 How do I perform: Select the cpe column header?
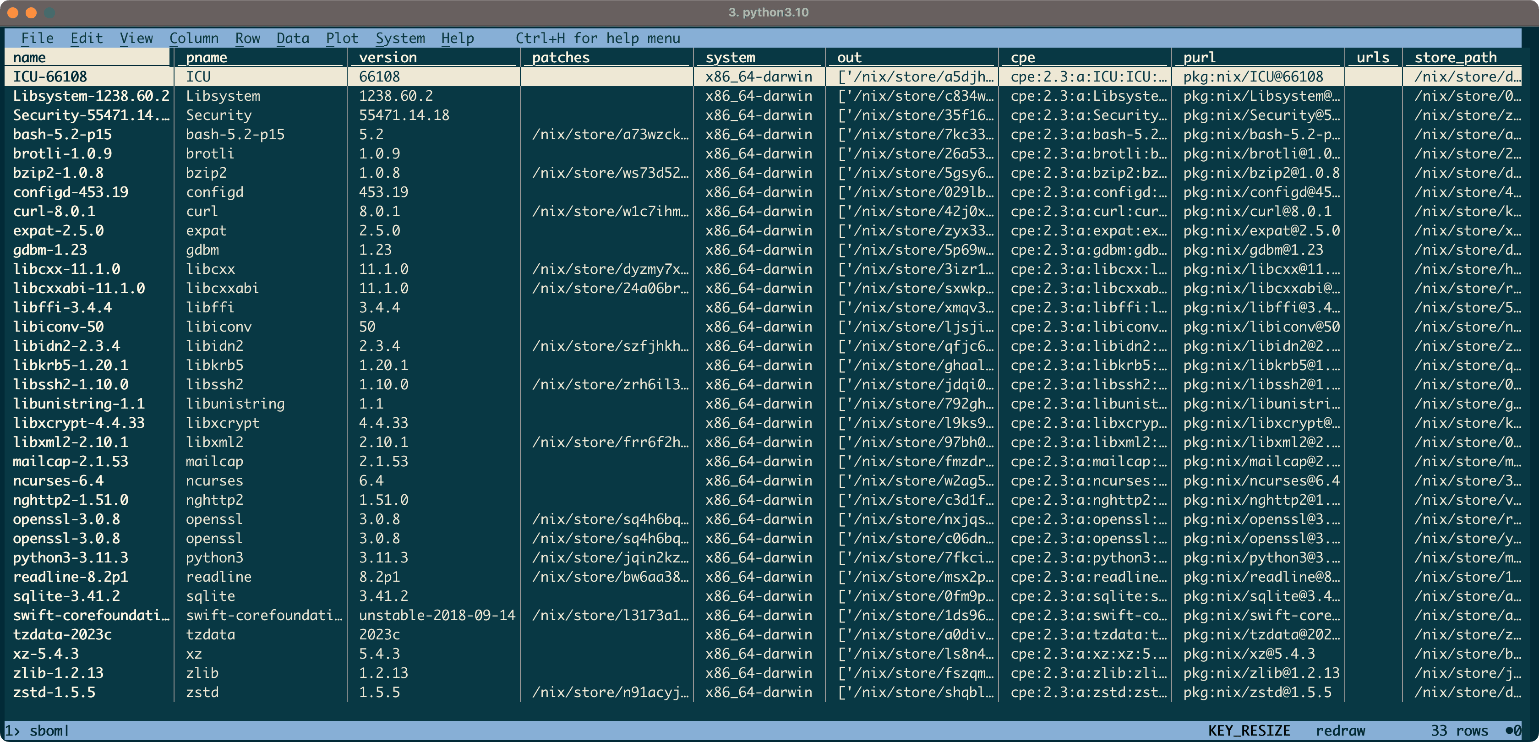coord(1023,57)
